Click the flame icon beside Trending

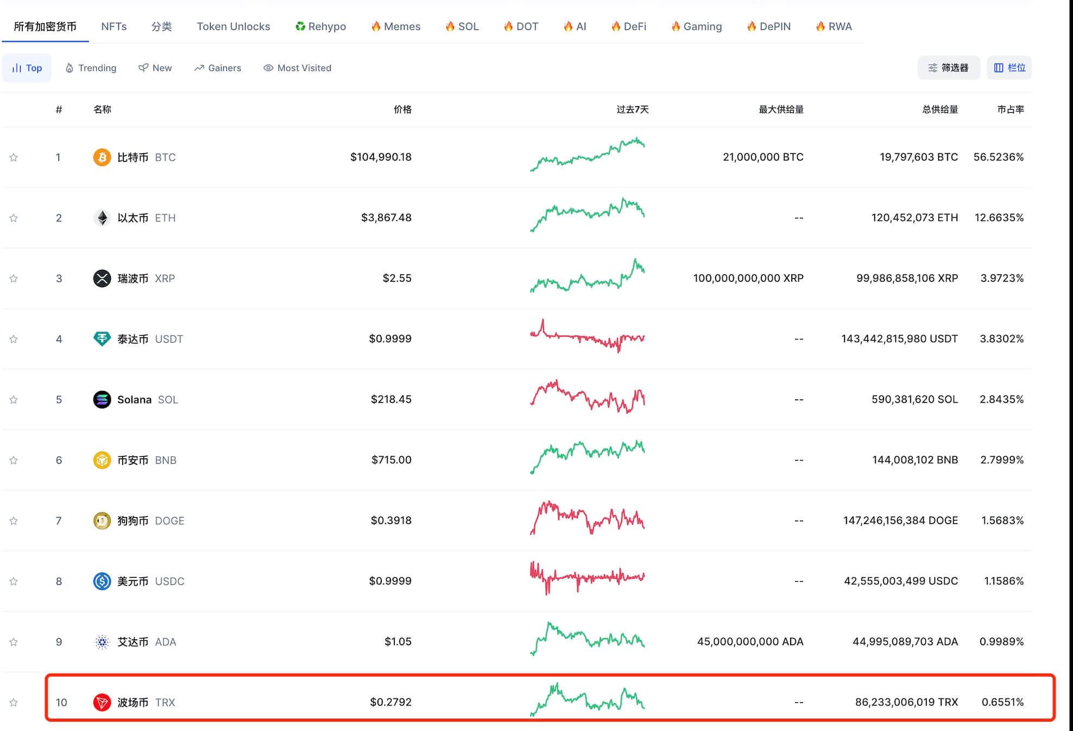(70, 68)
